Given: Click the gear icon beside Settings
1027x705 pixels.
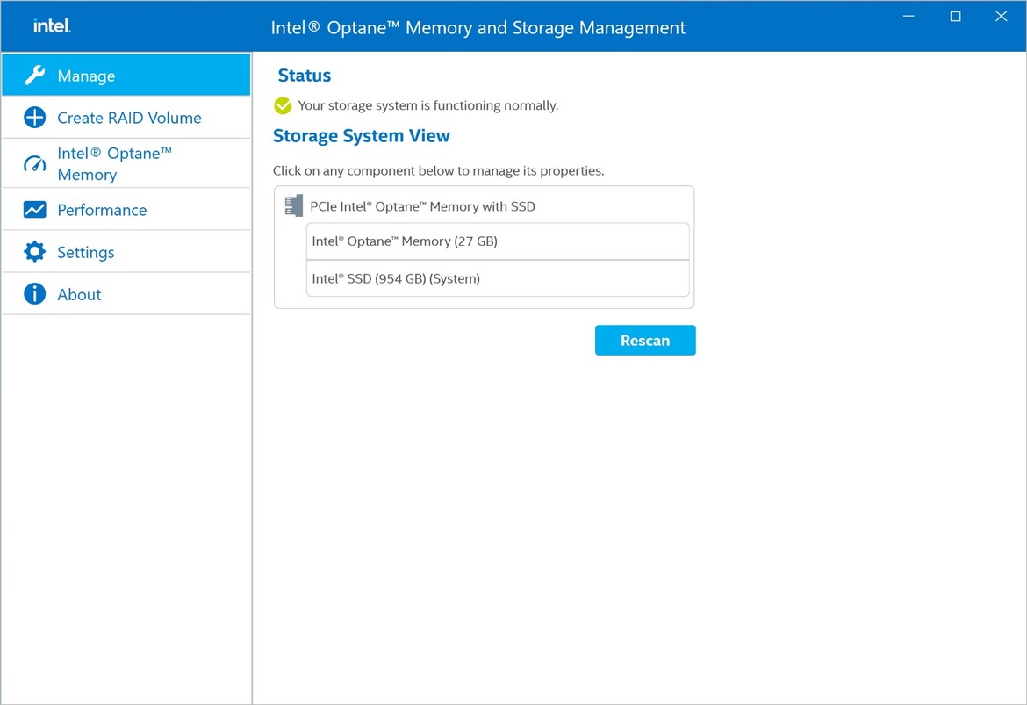Looking at the screenshot, I should coord(35,252).
